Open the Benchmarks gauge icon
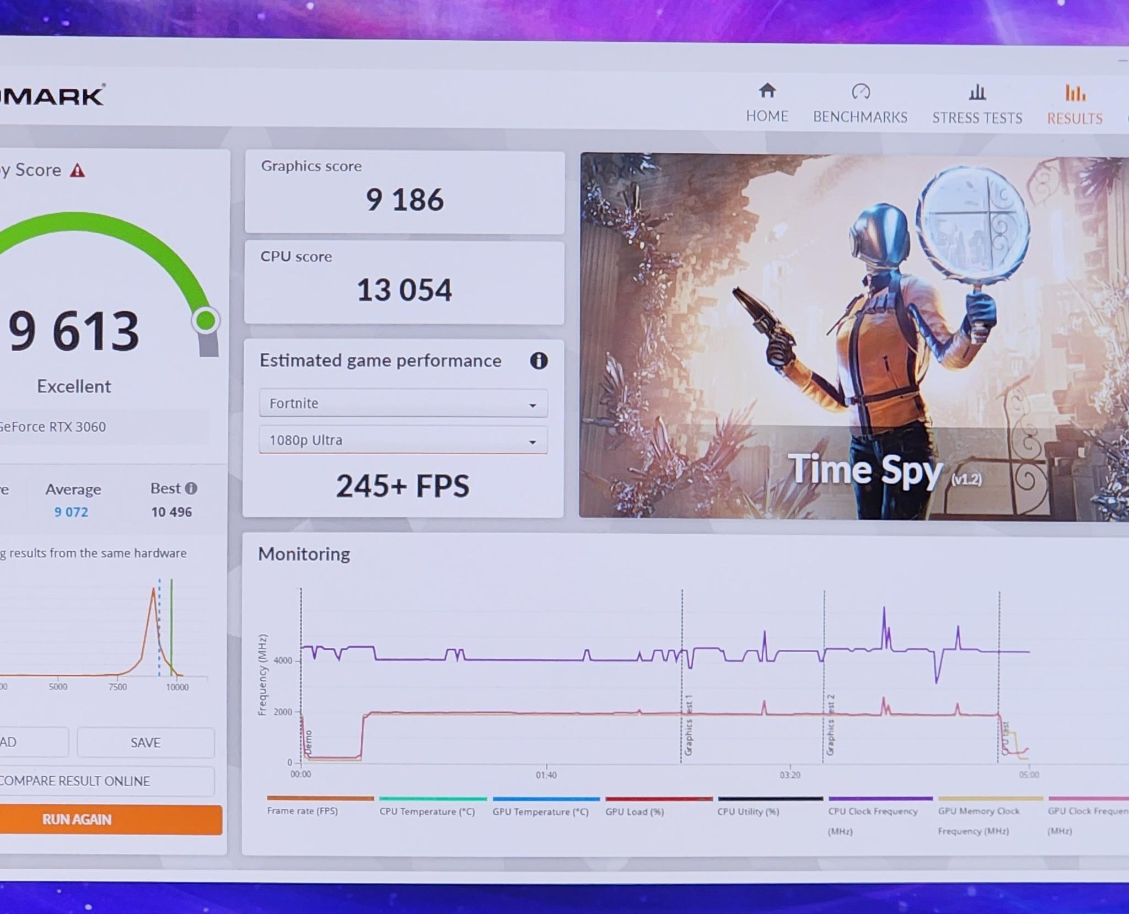The image size is (1129, 914). pos(861,91)
